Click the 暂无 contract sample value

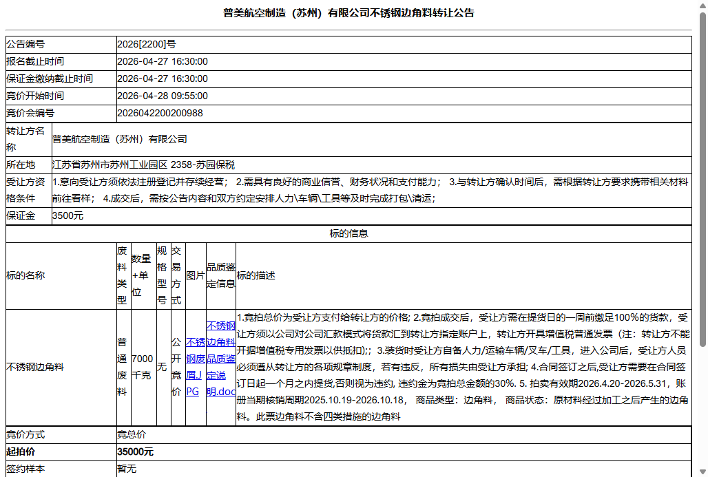click(127, 469)
